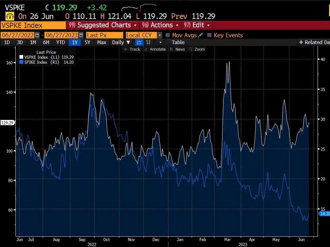Open the calendar picker for end date 06/27/2023
The image size is (330, 247).
point(81,35)
